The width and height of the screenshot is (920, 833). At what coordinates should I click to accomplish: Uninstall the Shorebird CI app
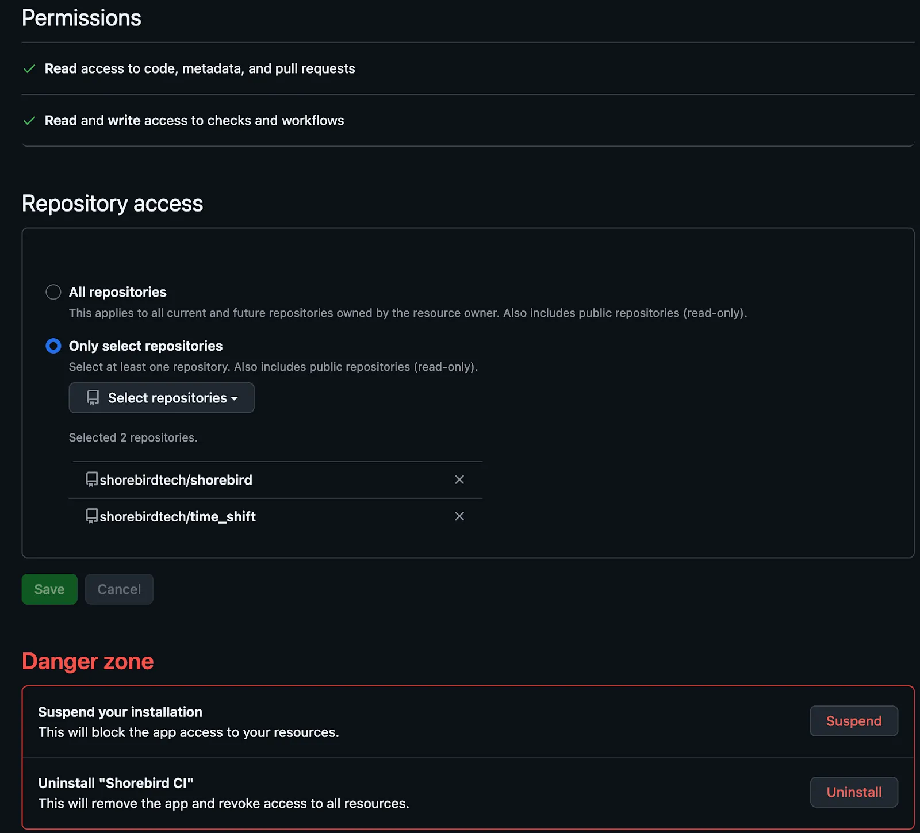(x=853, y=792)
